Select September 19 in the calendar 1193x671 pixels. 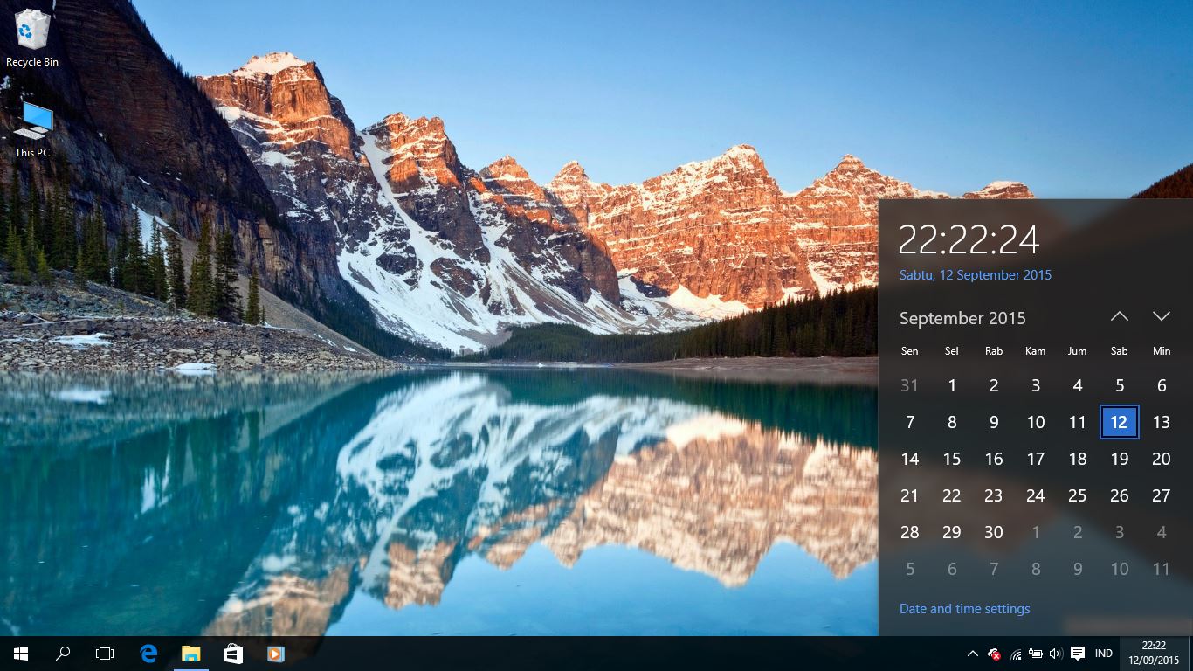point(1119,459)
